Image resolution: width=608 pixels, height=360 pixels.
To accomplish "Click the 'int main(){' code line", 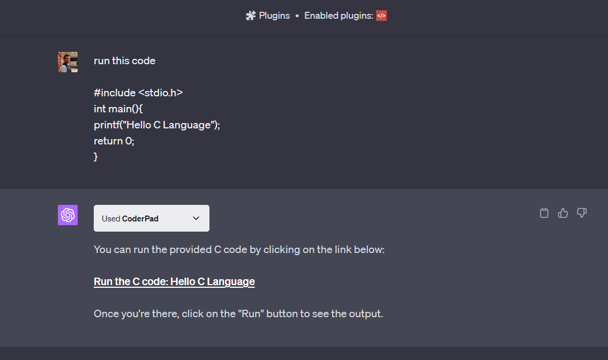I will [x=118, y=109].
